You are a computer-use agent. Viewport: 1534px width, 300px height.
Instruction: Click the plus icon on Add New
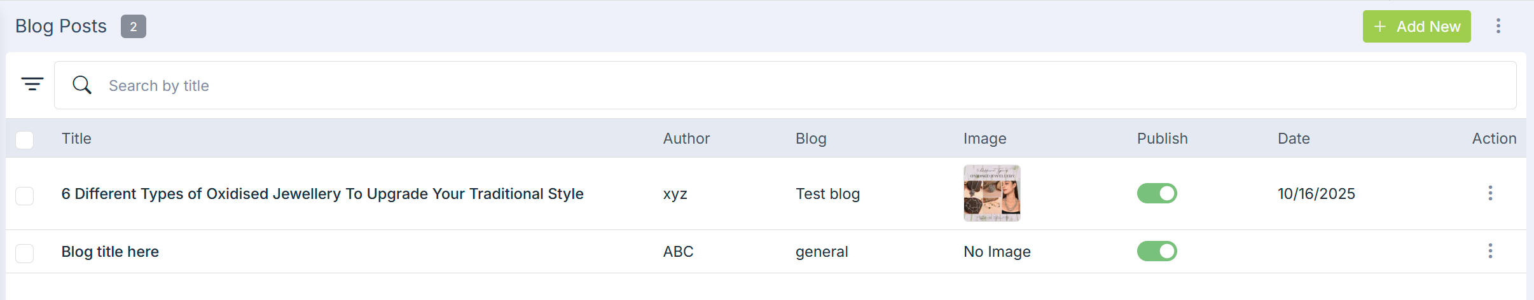coord(1380,27)
